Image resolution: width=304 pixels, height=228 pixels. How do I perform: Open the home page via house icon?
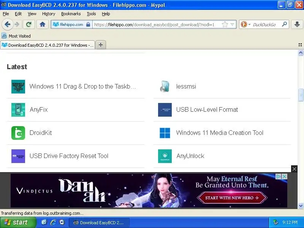click(x=43, y=24)
